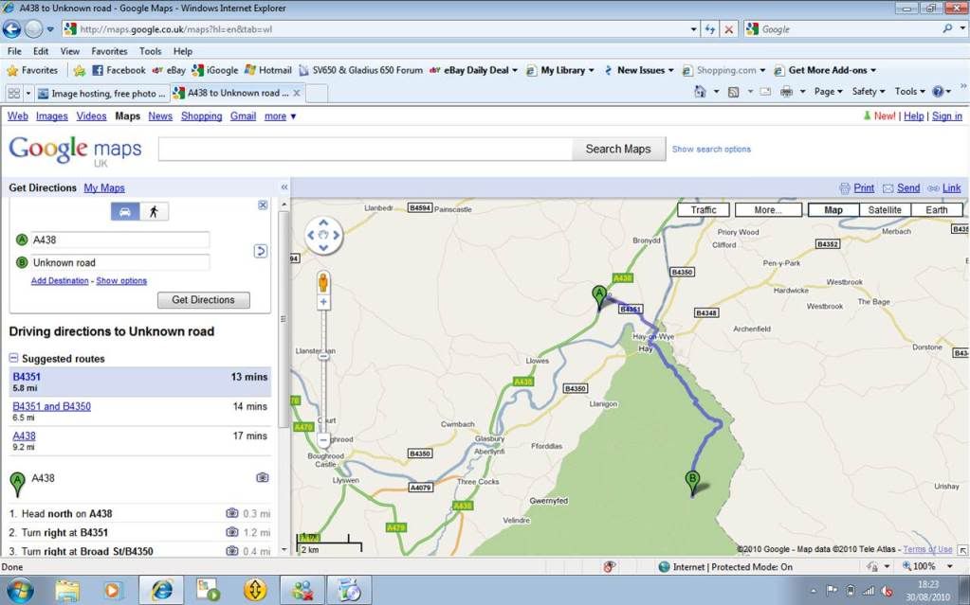Viewport: 970px width, 605px height.
Task: Switch the map to Earth view
Action: (937, 210)
